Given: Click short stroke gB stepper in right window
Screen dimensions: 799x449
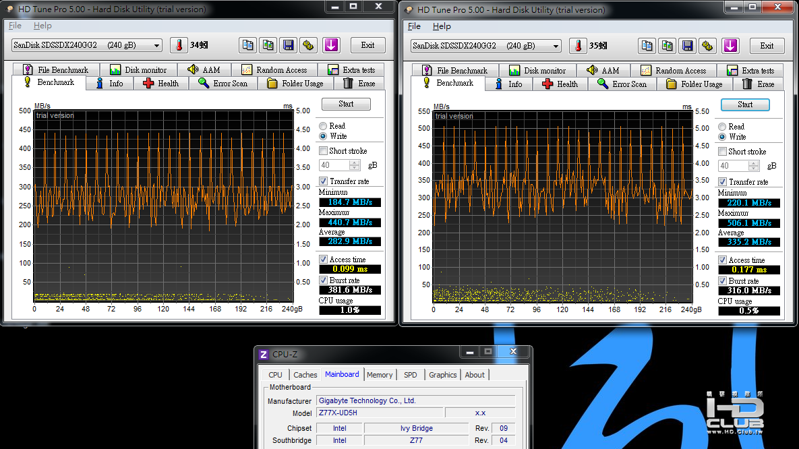Looking at the screenshot, I should tap(753, 166).
